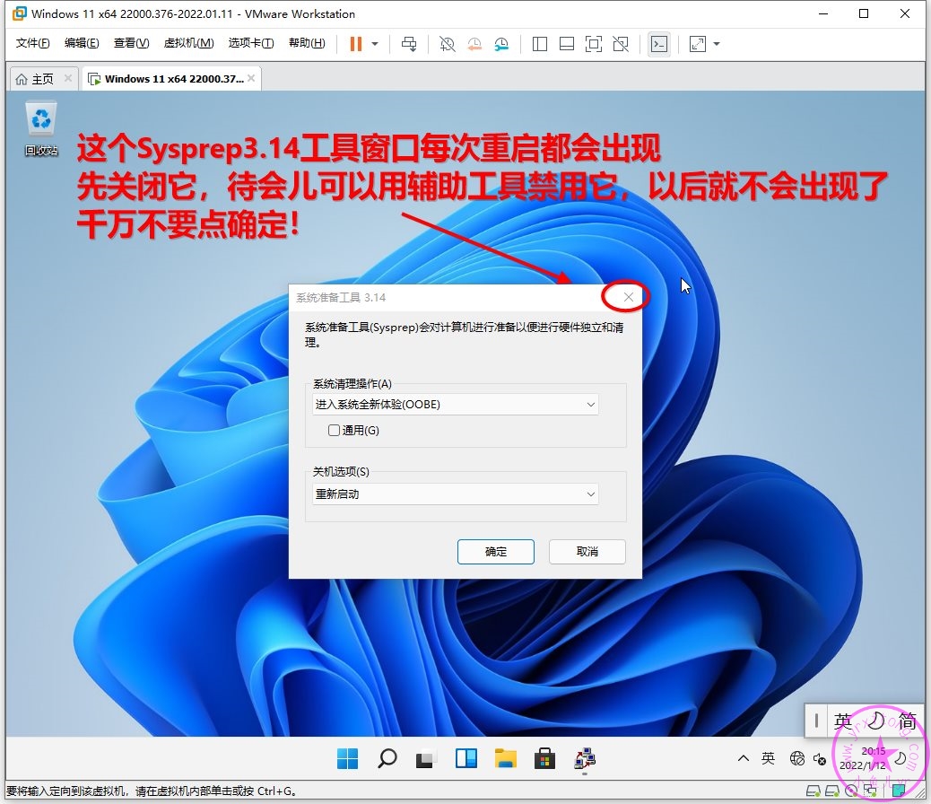Toggle the console view button
The height and width of the screenshot is (804, 931).
[x=659, y=44]
